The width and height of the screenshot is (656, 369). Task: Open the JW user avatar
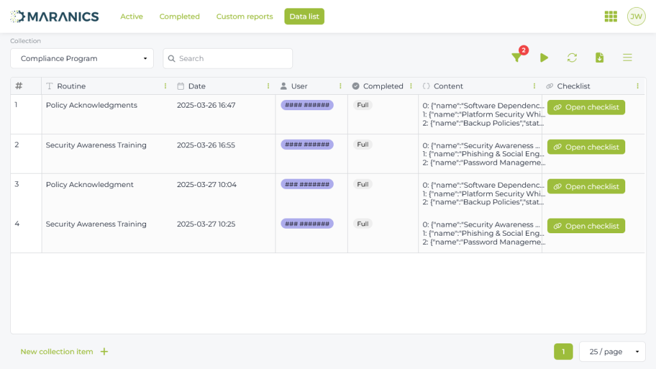point(636,16)
